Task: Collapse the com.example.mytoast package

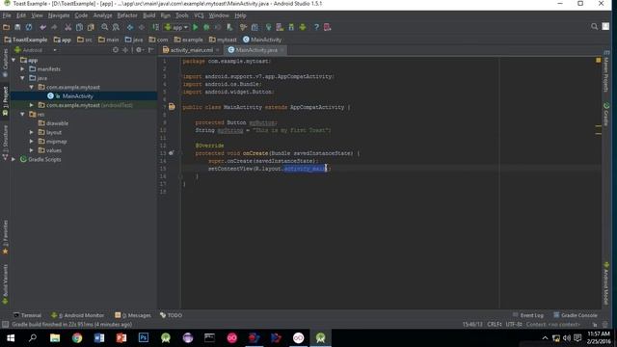Action: (32, 87)
